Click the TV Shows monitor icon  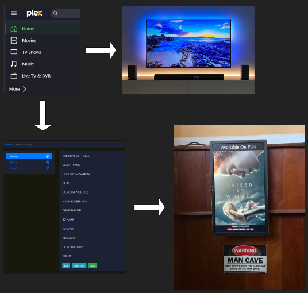[14, 52]
